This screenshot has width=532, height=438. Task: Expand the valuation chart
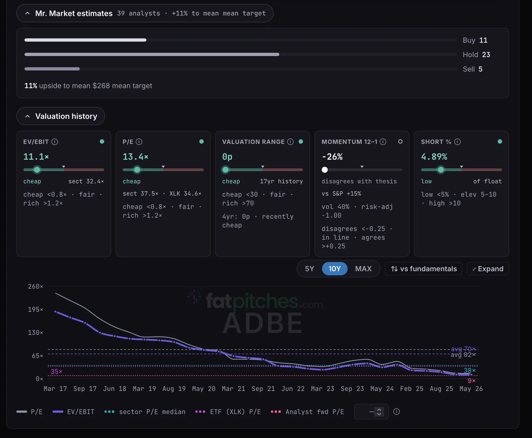(x=488, y=269)
